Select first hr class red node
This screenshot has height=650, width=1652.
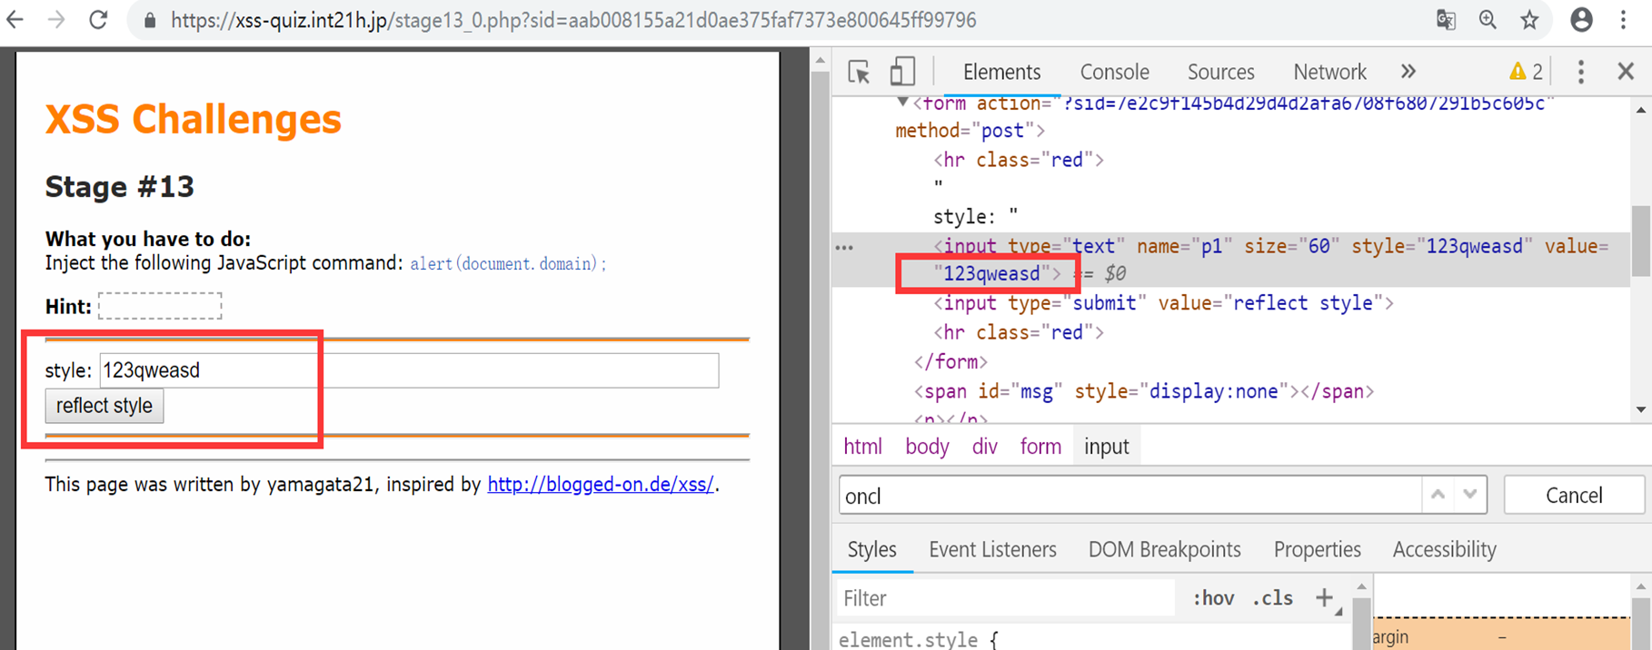coord(1019,161)
